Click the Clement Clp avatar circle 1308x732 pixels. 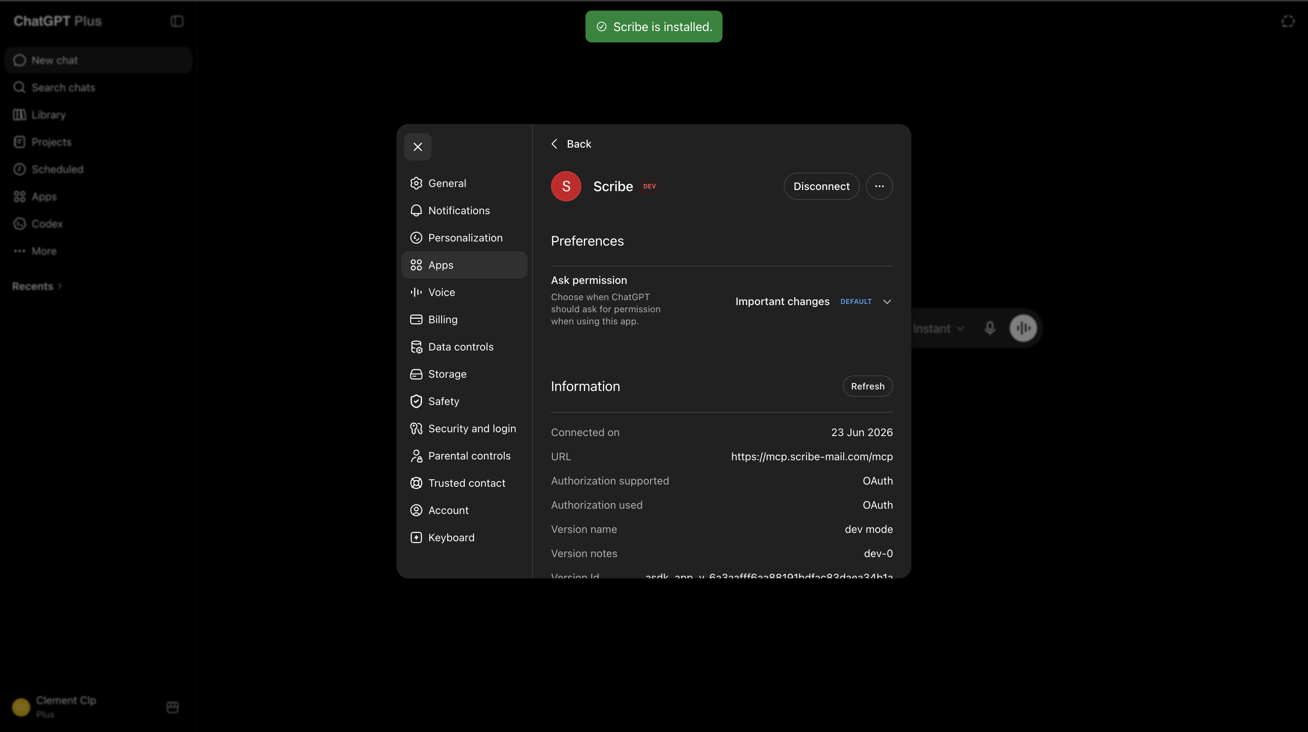pyautogui.click(x=21, y=707)
